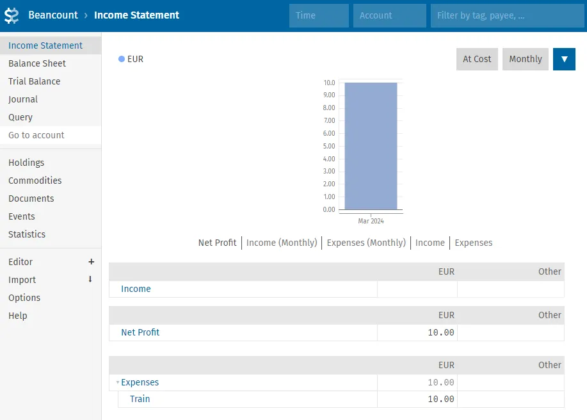Toggle the At Cost conversion button

[477, 59]
